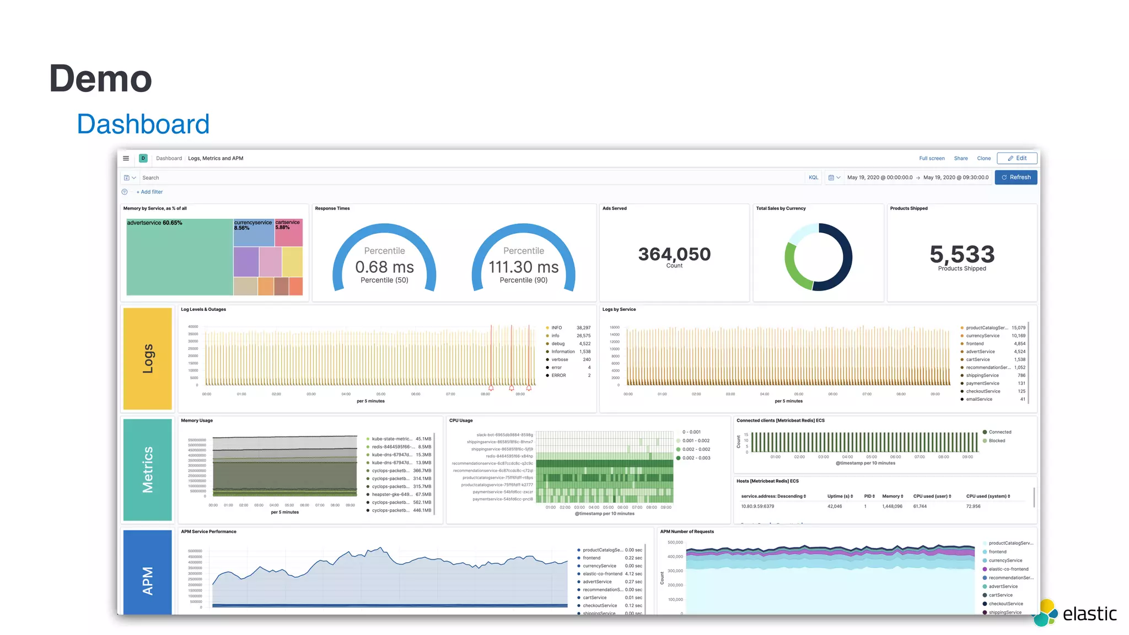
Task: Sort Hosts table by service.address
Action: pos(773,496)
